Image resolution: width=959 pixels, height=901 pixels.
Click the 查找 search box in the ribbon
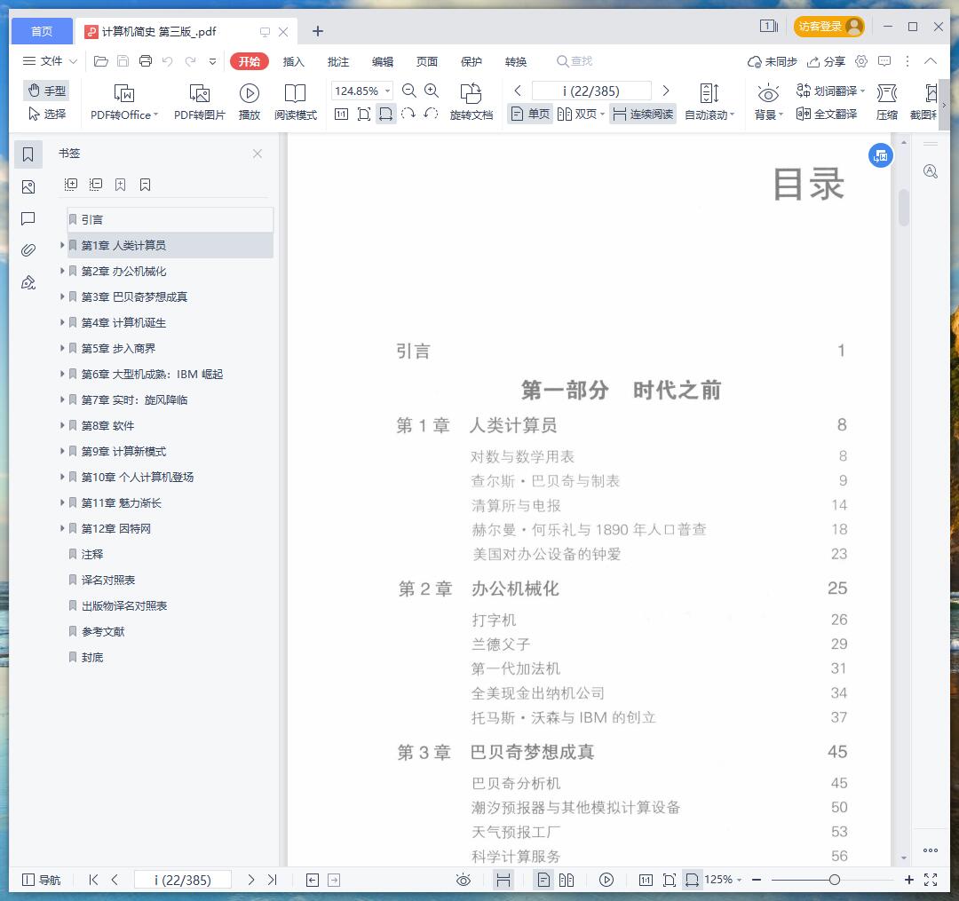point(575,61)
